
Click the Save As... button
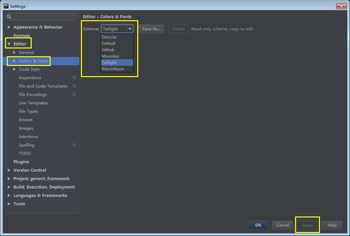pos(151,29)
